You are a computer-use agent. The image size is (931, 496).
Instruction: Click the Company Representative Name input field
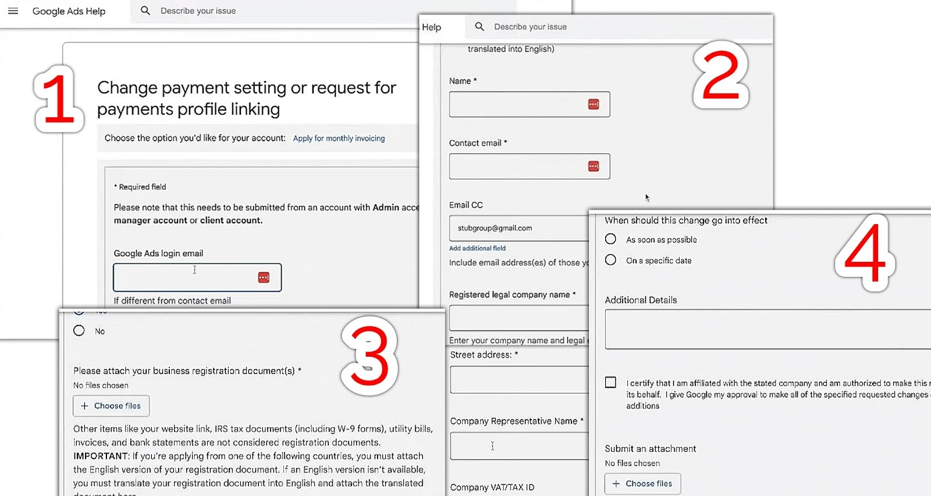click(x=519, y=446)
